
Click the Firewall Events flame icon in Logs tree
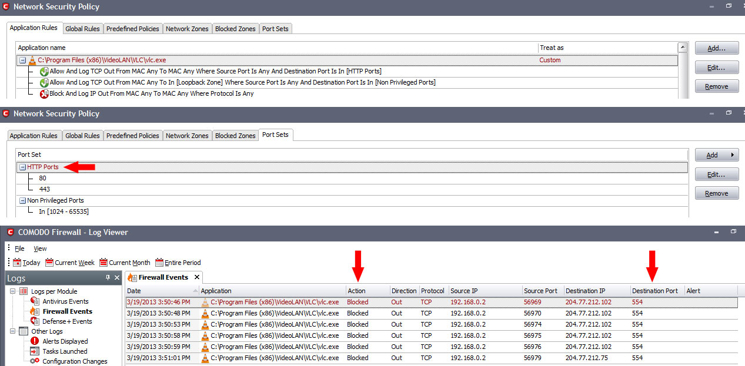pos(35,311)
